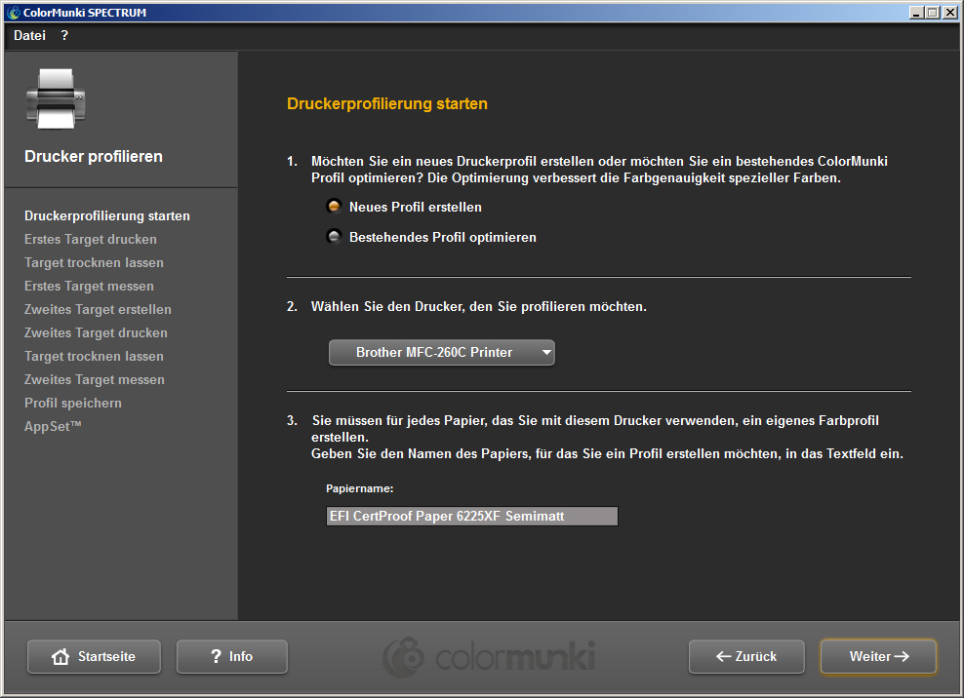Select the Erstes Target drucken step

[x=91, y=239]
